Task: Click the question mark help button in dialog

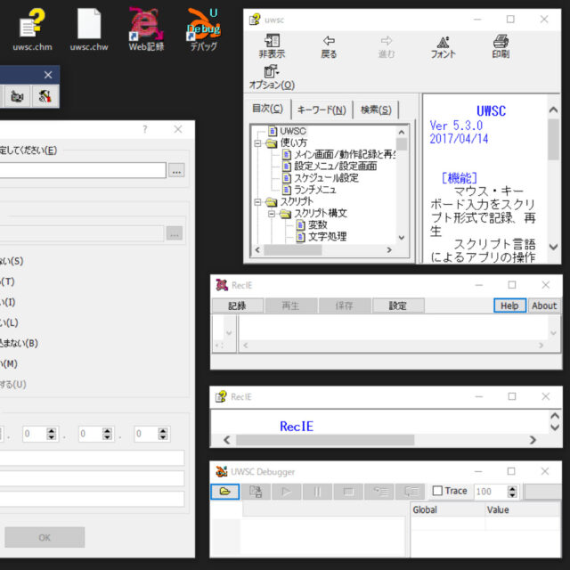Action: (145, 129)
